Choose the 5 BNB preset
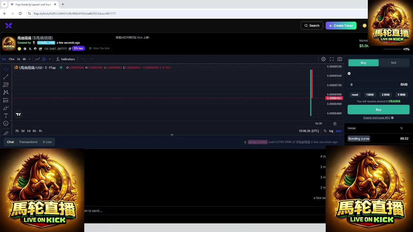This screenshot has height=232, width=413. pyautogui.click(x=401, y=95)
